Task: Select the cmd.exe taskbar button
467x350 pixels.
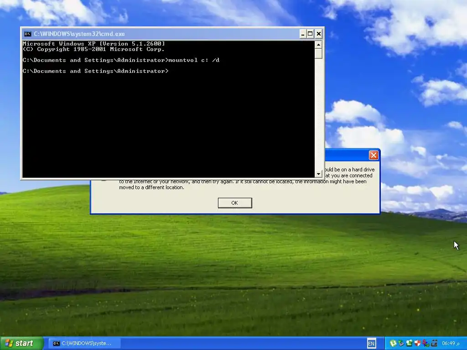Action: pyautogui.click(x=84, y=344)
